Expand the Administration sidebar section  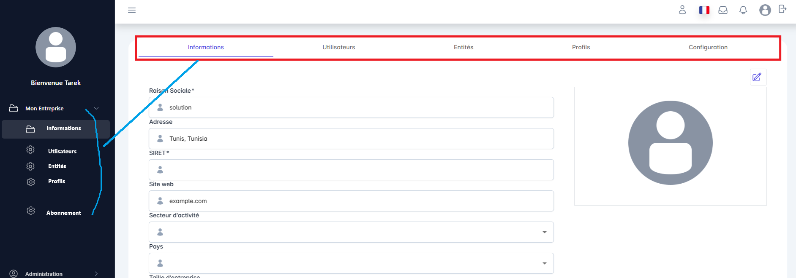click(x=96, y=274)
